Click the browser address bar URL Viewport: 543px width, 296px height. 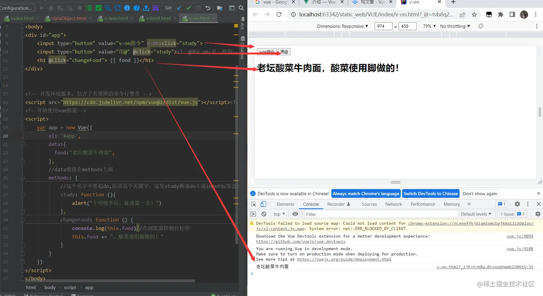376,14
